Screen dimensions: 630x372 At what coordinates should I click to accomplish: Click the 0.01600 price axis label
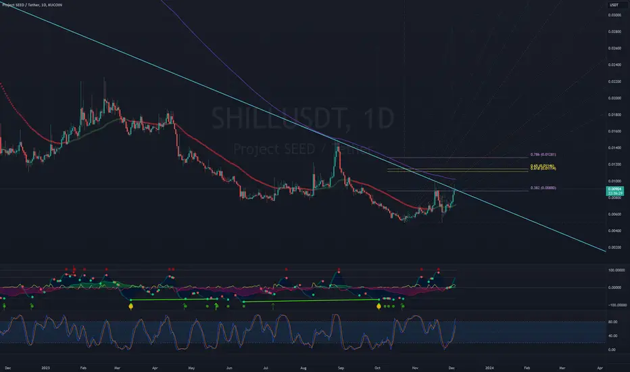(614, 131)
